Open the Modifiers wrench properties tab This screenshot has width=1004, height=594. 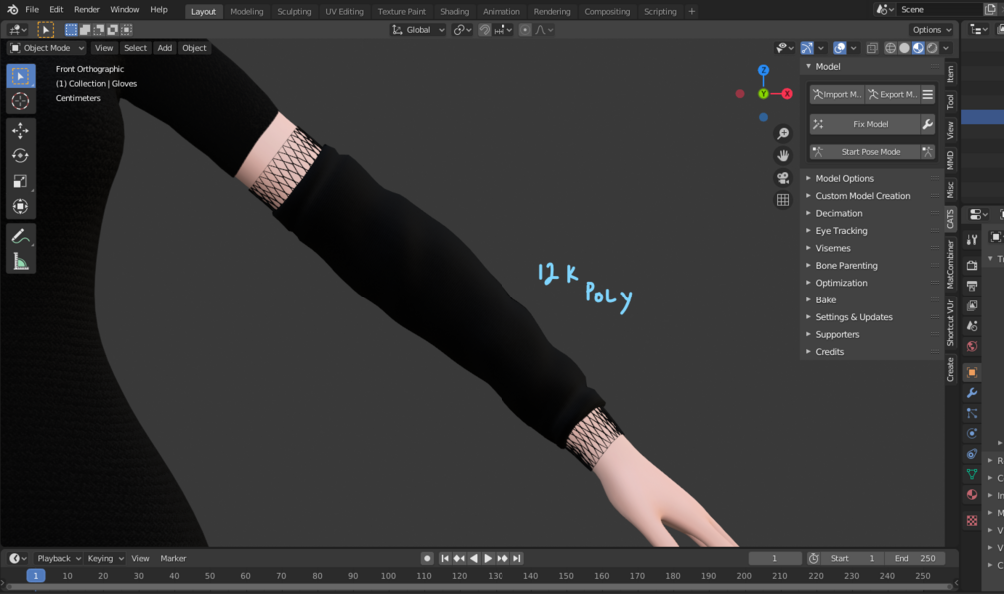[x=972, y=393]
